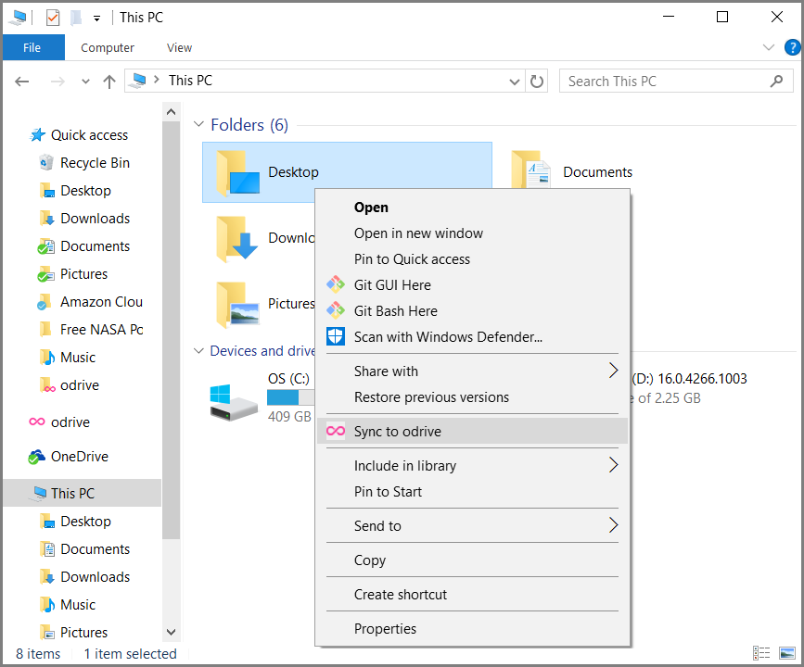Click the system menu icon in title bar
804x667 pixels.
pyautogui.click(x=19, y=18)
